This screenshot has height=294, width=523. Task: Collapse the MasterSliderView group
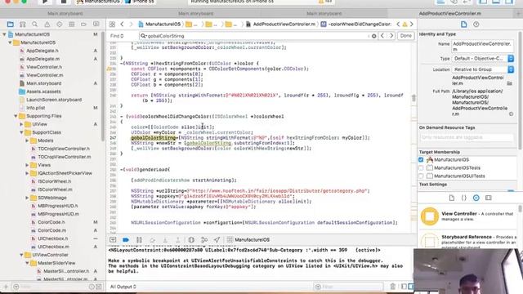[x=27, y=263]
